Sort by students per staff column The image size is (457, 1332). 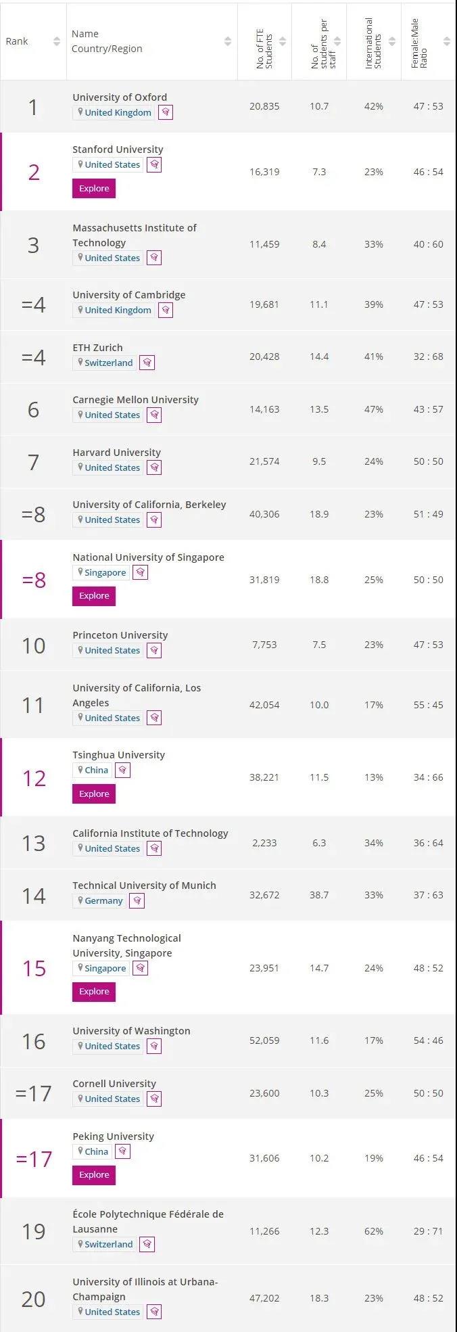point(337,41)
